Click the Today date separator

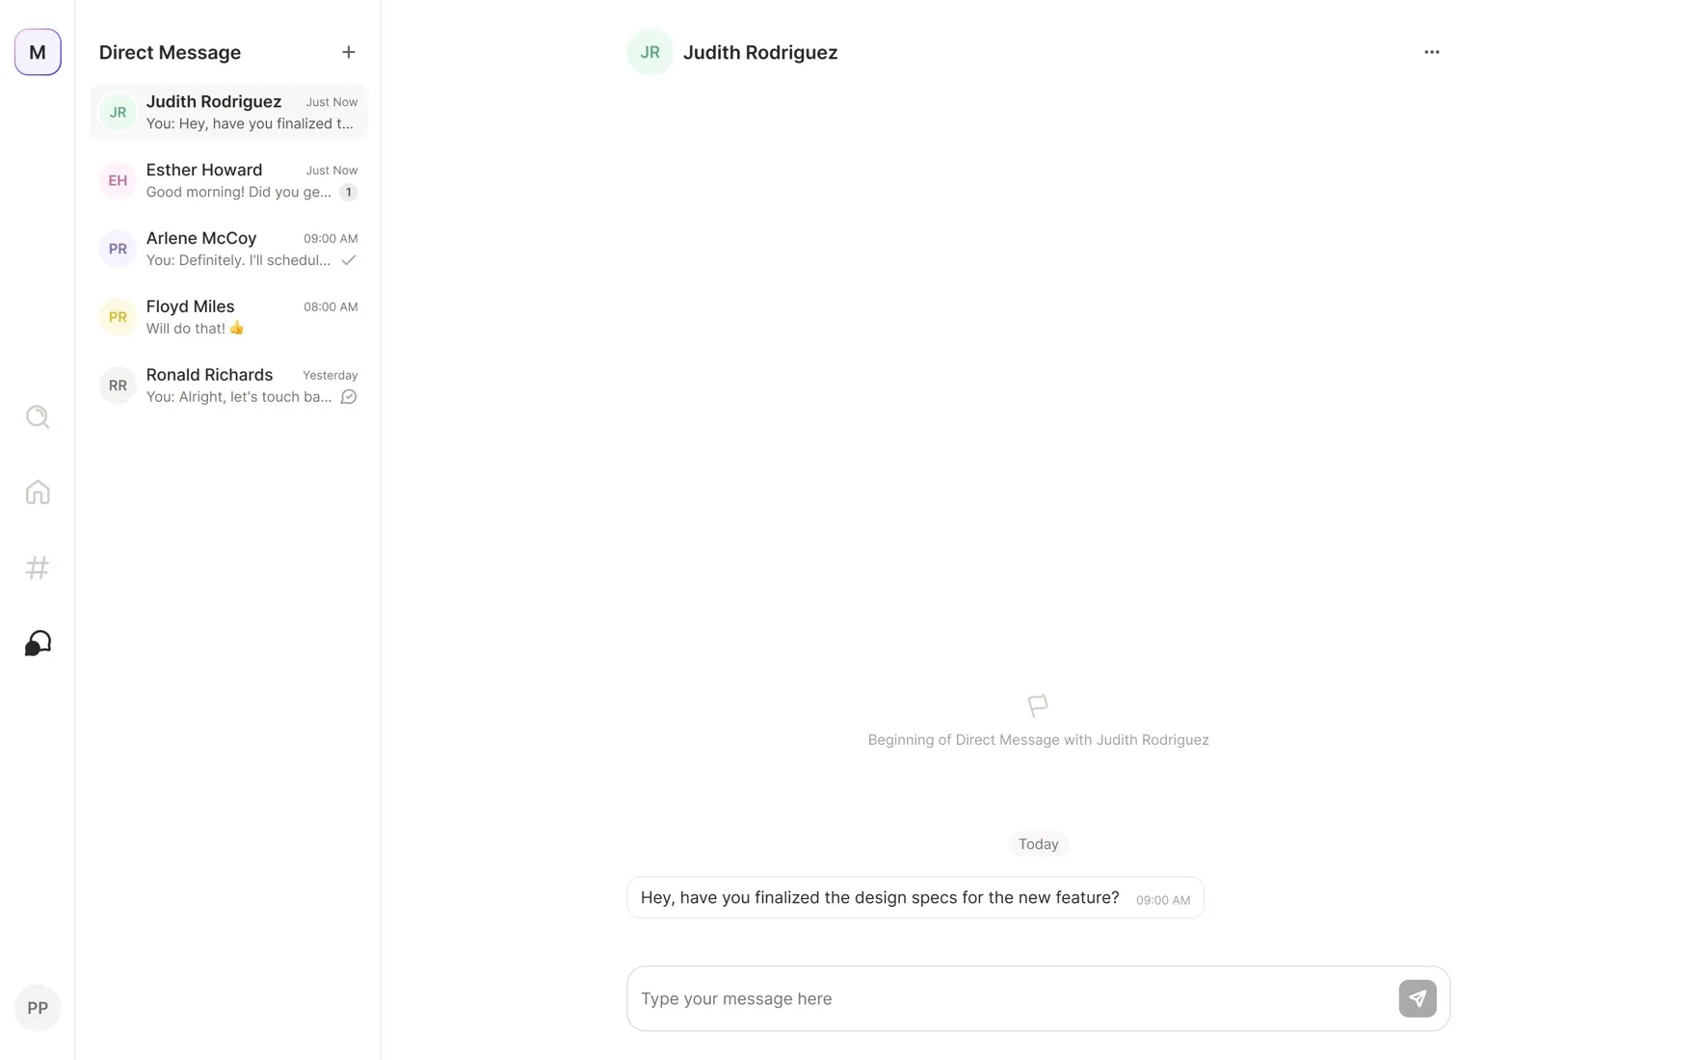tap(1039, 844)
